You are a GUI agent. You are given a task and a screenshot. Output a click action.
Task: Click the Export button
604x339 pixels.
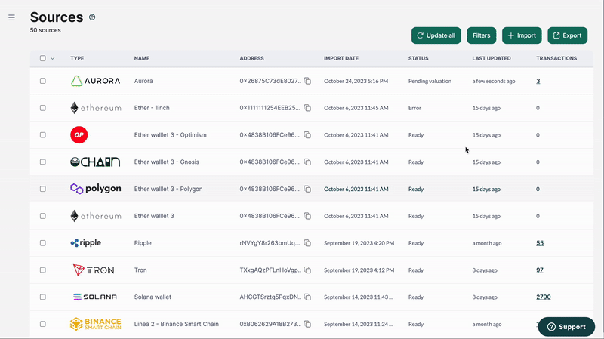click(568, 35)
